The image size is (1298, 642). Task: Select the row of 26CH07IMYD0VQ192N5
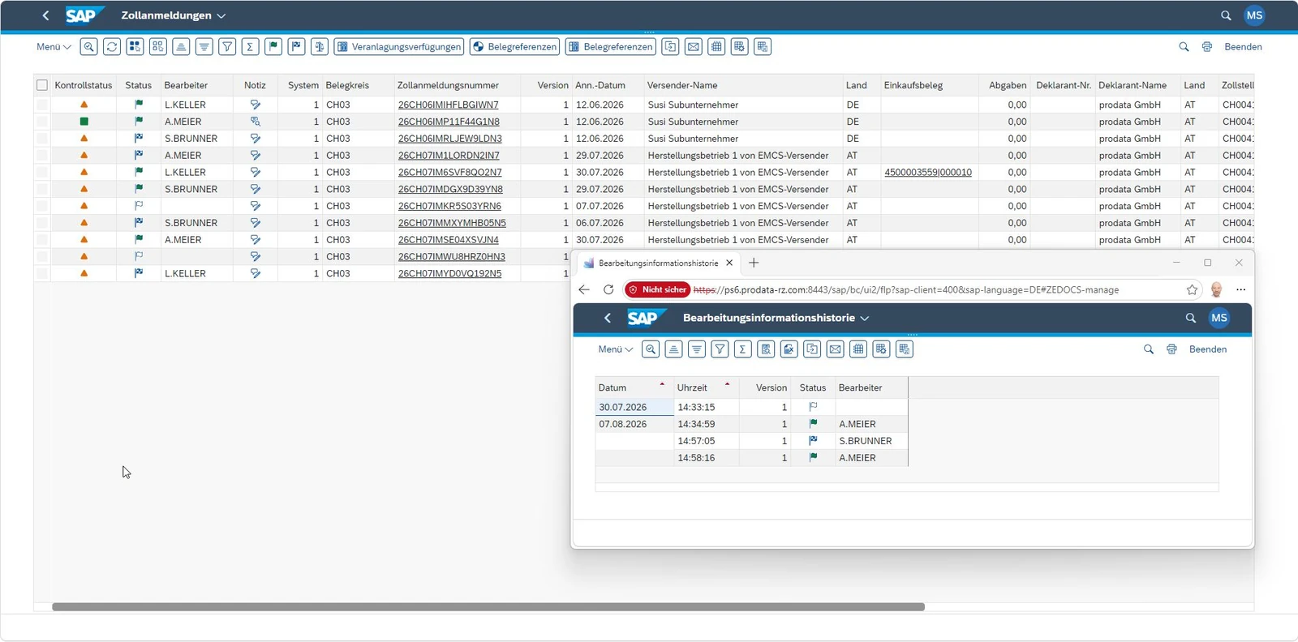[x=42, y=273]
